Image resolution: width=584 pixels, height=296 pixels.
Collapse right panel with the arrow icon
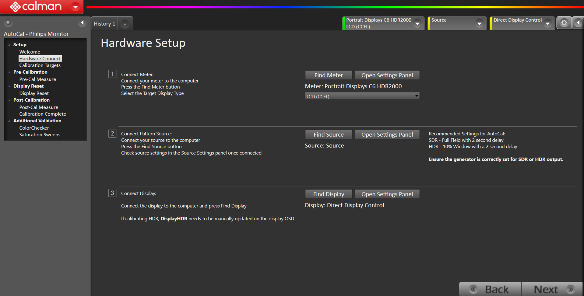[578, 23]
